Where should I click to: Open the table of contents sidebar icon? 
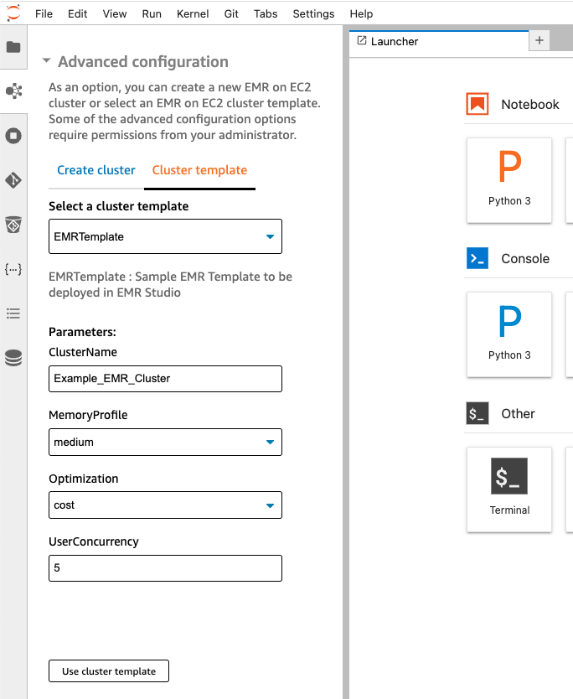coord(13,313)
